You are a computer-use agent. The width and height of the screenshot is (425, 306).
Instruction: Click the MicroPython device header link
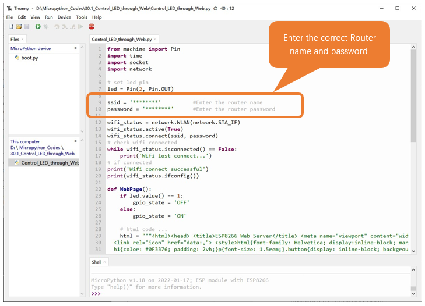(31, 48)
